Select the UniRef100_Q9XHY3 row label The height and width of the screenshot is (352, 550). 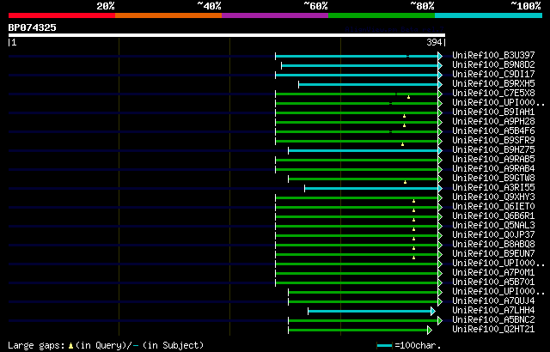point(493,197)
